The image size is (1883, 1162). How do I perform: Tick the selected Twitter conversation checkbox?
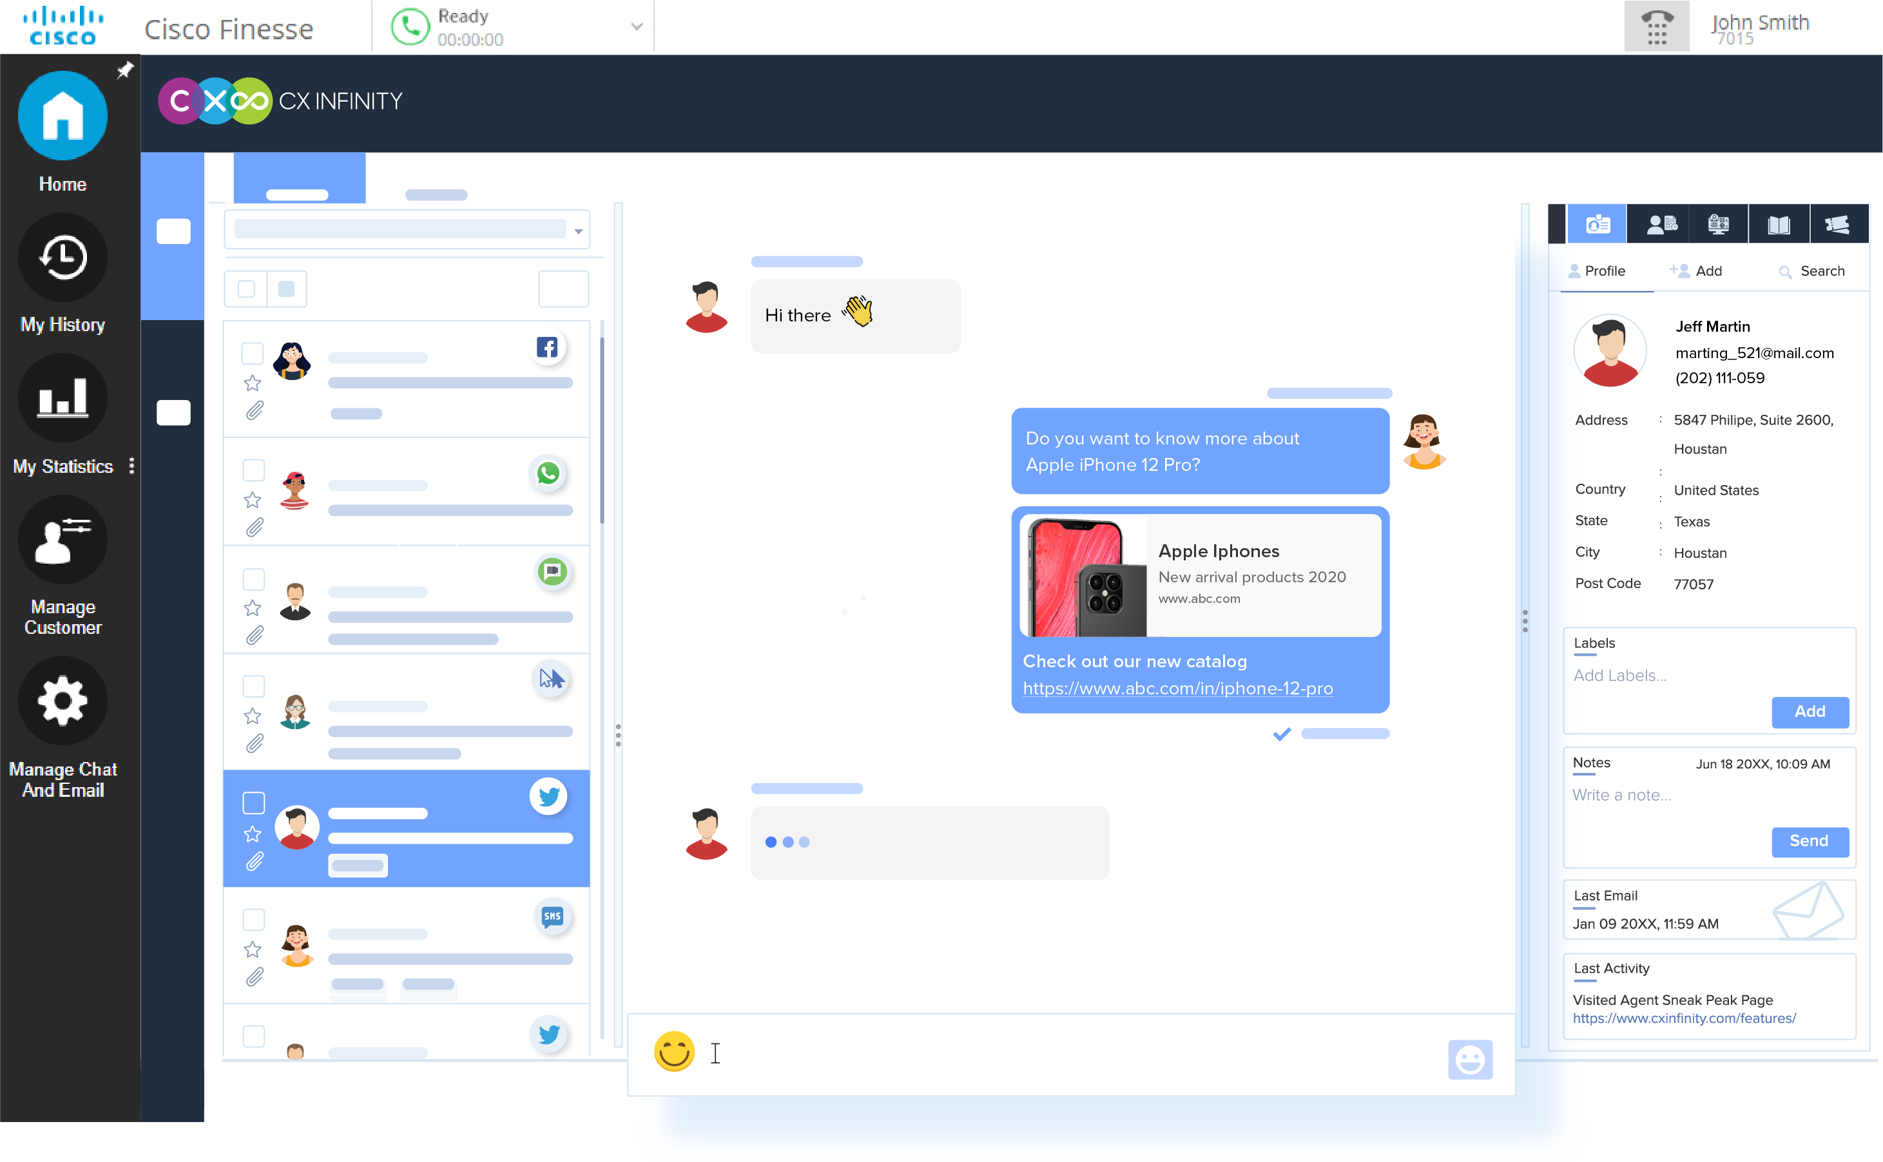[253, 803]
